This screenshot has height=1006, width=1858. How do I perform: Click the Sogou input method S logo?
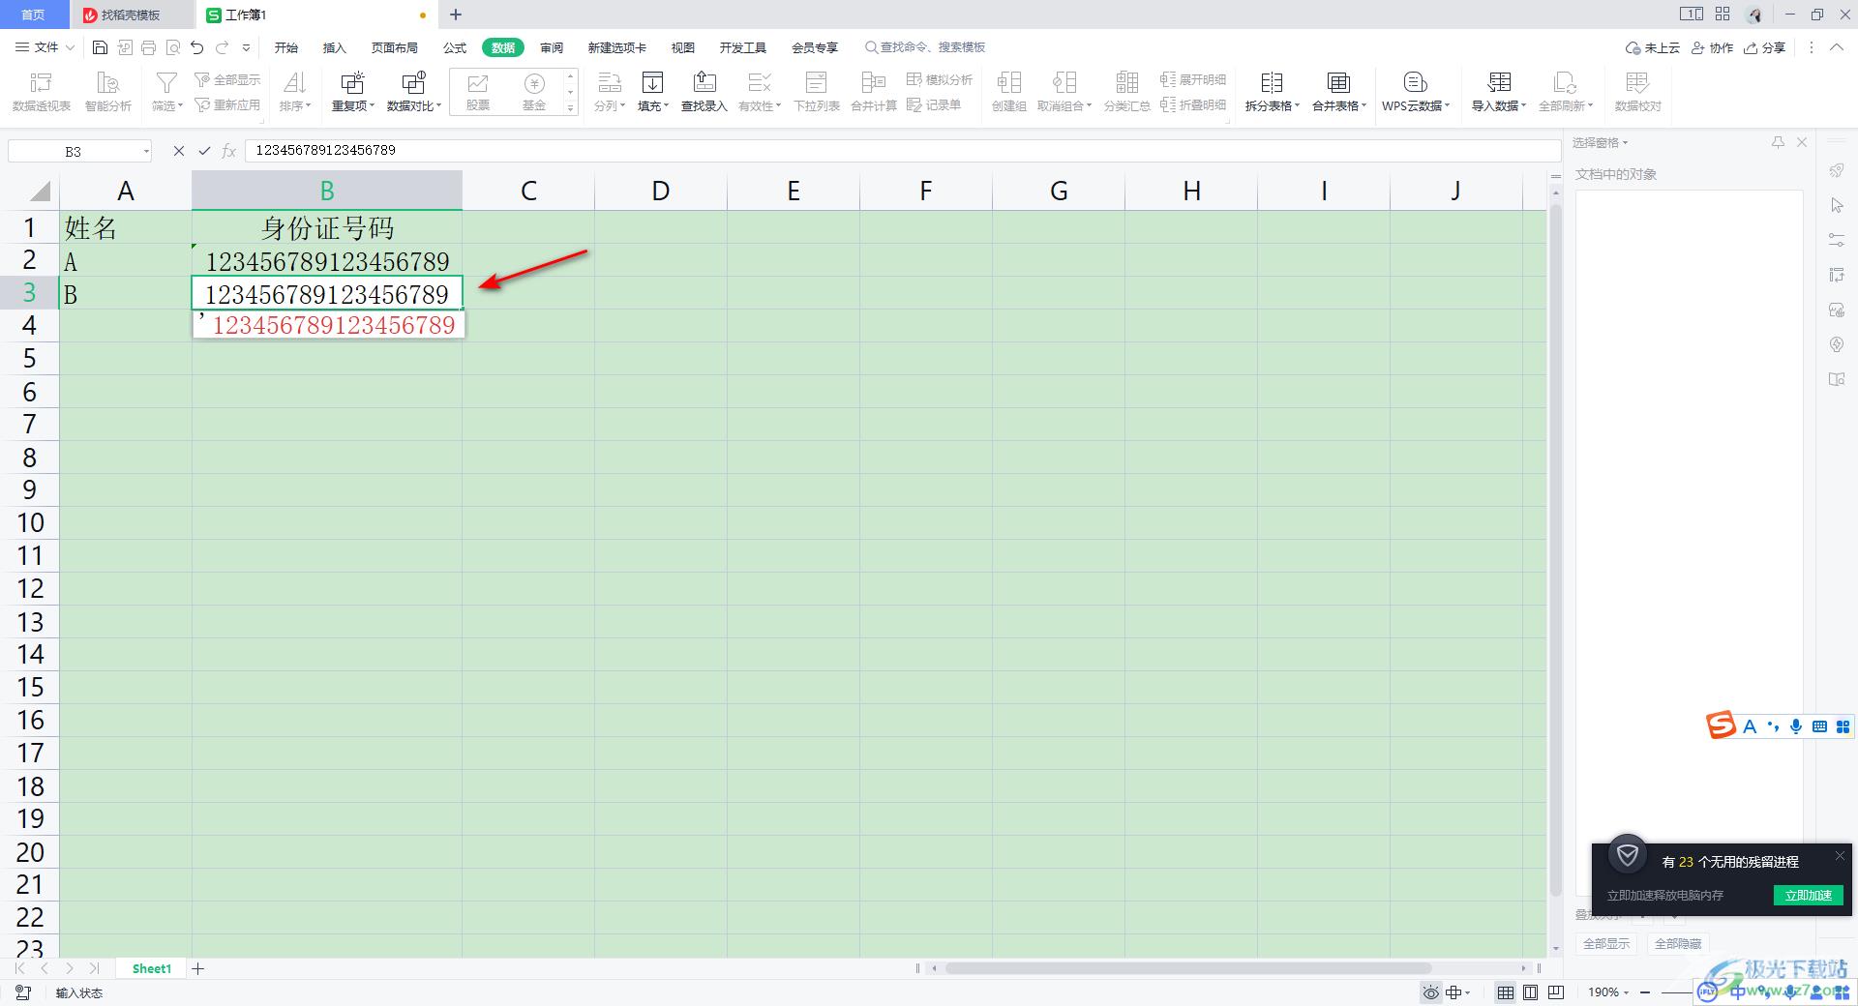tap(1721, 725)
